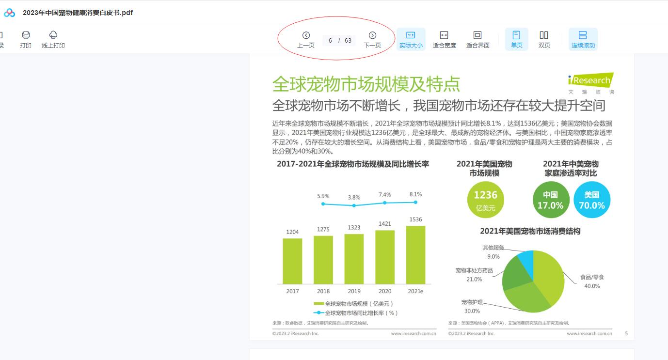Choose 适合界面 fit page view
Screen dimensions: 668x360
[x=477, y=39]
